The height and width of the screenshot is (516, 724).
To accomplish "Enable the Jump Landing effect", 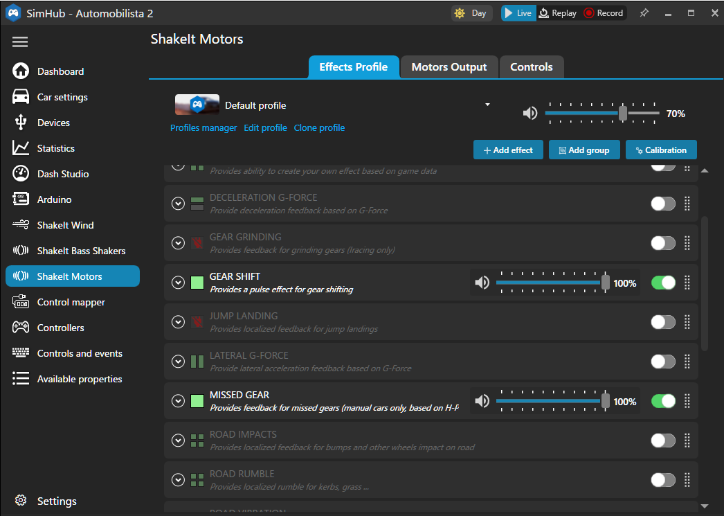I will pos(663,322).
